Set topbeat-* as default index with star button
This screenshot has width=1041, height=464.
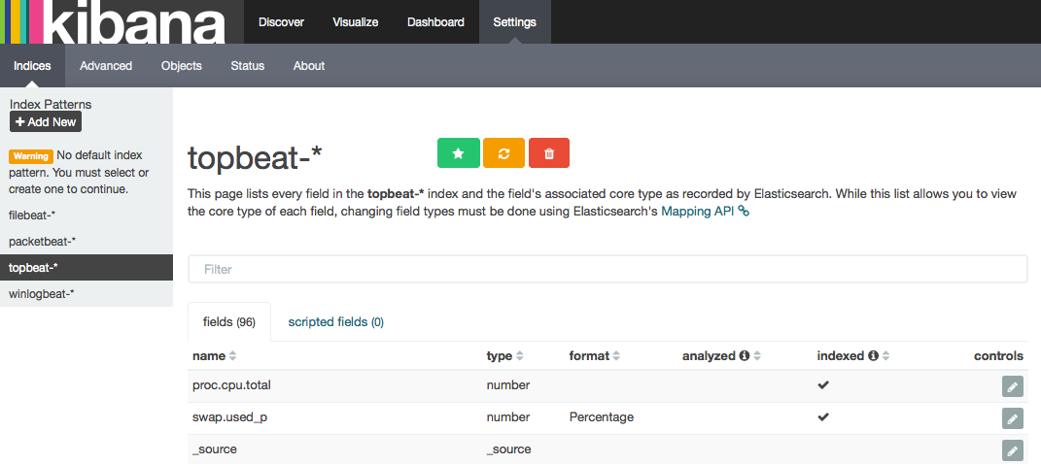click(459, 153)
